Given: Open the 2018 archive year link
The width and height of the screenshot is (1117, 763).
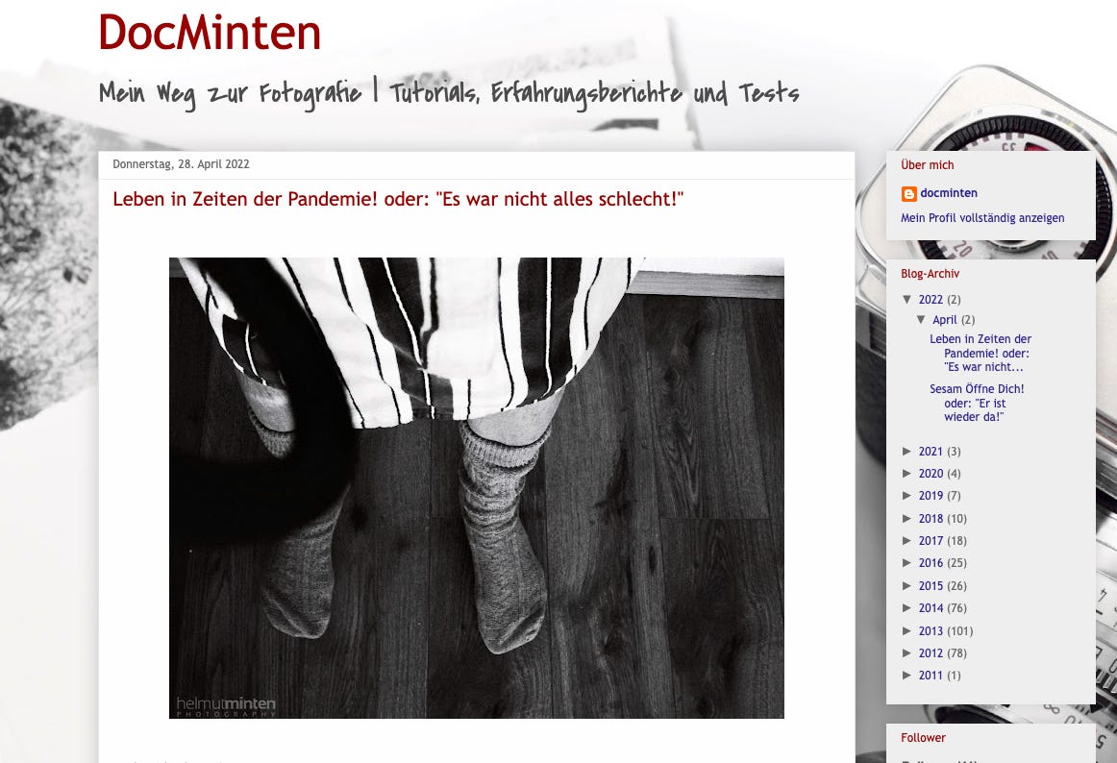Looking at the screenshot, I should point(931,519).
